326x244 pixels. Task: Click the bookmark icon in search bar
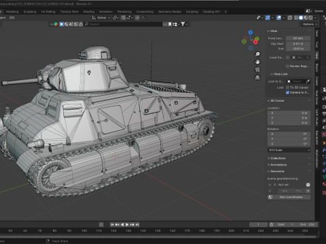[170, 24]
